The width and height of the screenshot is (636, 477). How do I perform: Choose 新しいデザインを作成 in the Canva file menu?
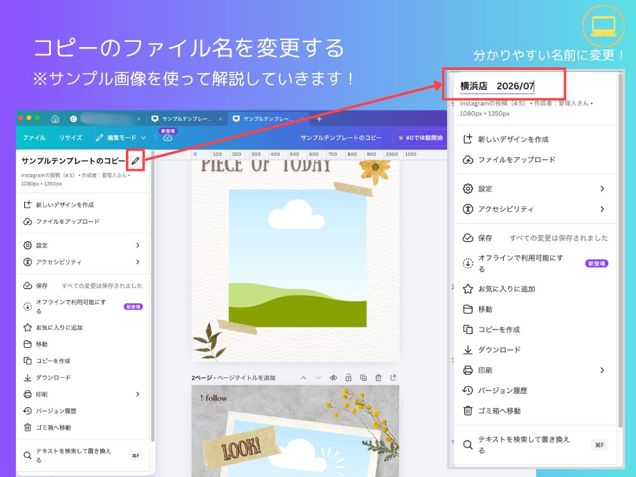click(83, 205)
